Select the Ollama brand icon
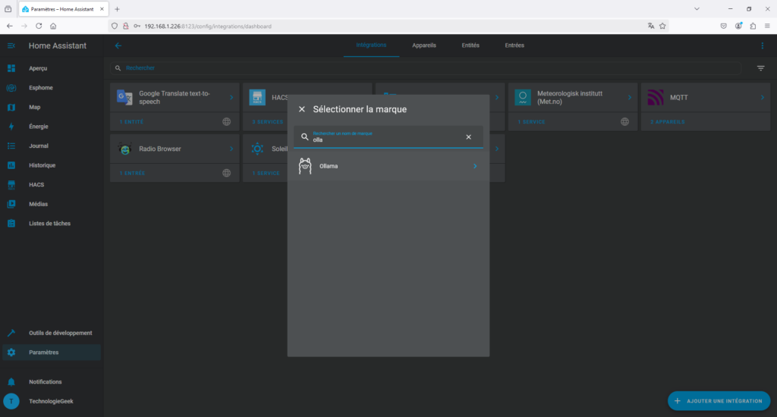The image size is (777, 417). (305, 166)
